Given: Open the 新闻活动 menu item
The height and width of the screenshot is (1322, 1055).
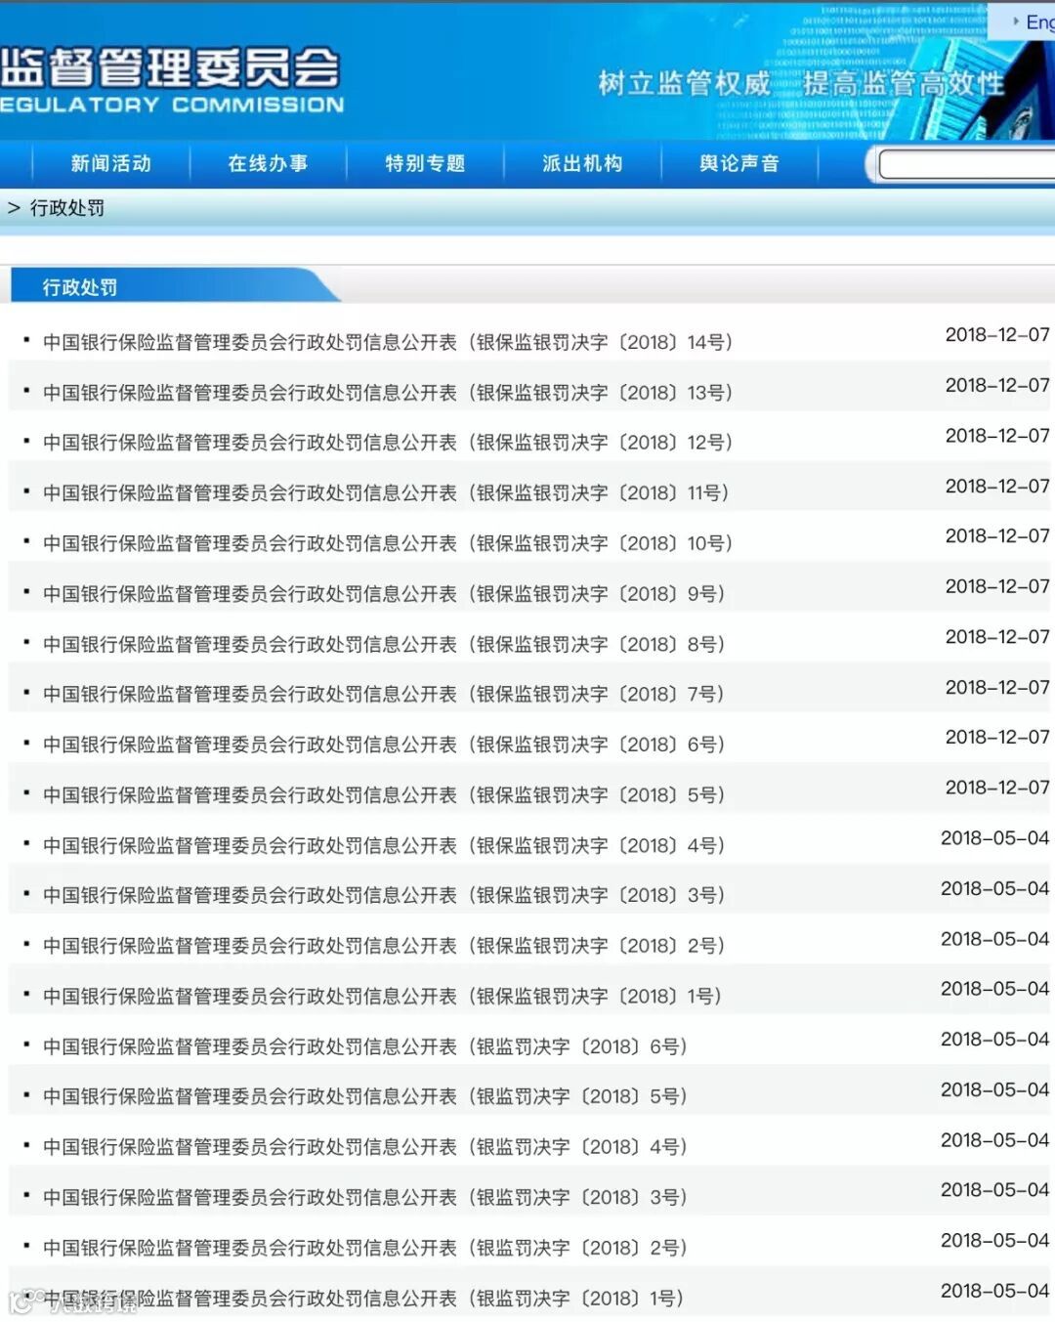Looking at the screenshot, I should pos(111,163).
